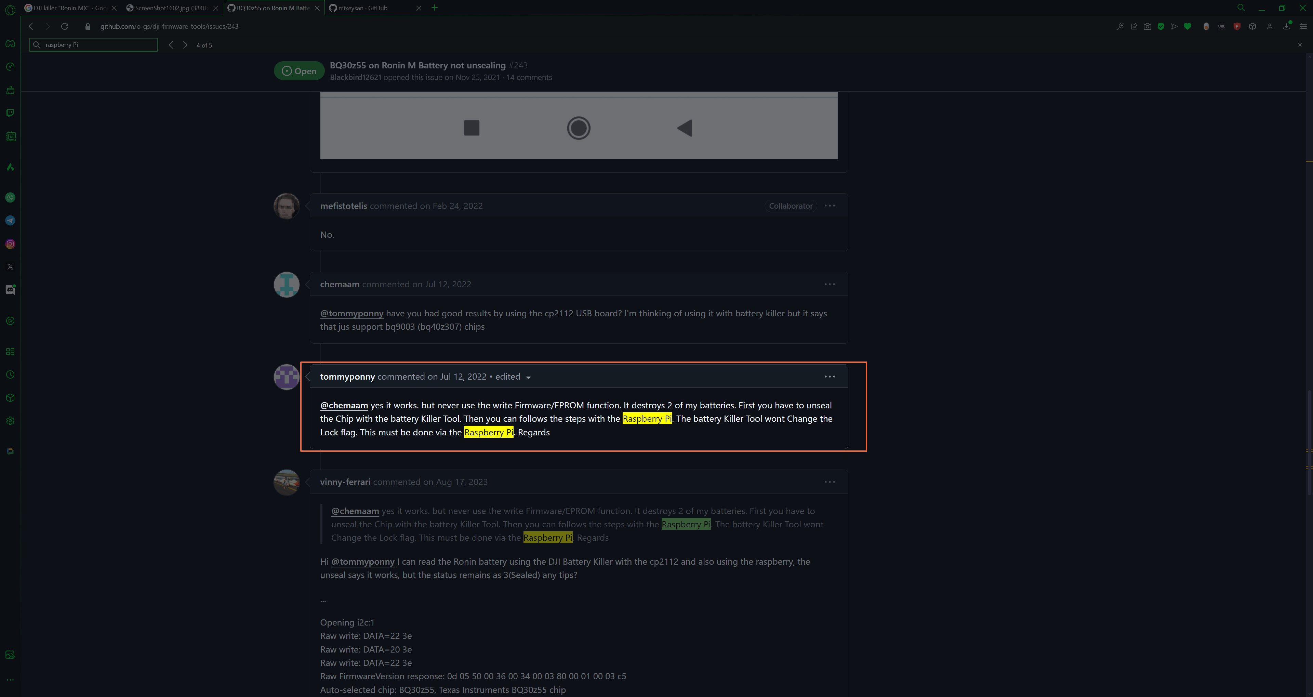
Task: Open History clock icon in sidebar
Action: pos(10,375)
